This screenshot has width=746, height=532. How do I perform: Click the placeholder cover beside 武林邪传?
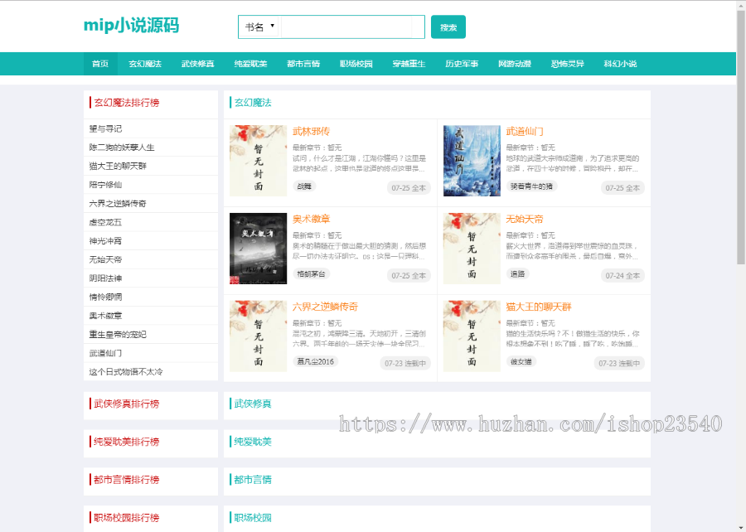pyautogui.click(x=258, y=161)
